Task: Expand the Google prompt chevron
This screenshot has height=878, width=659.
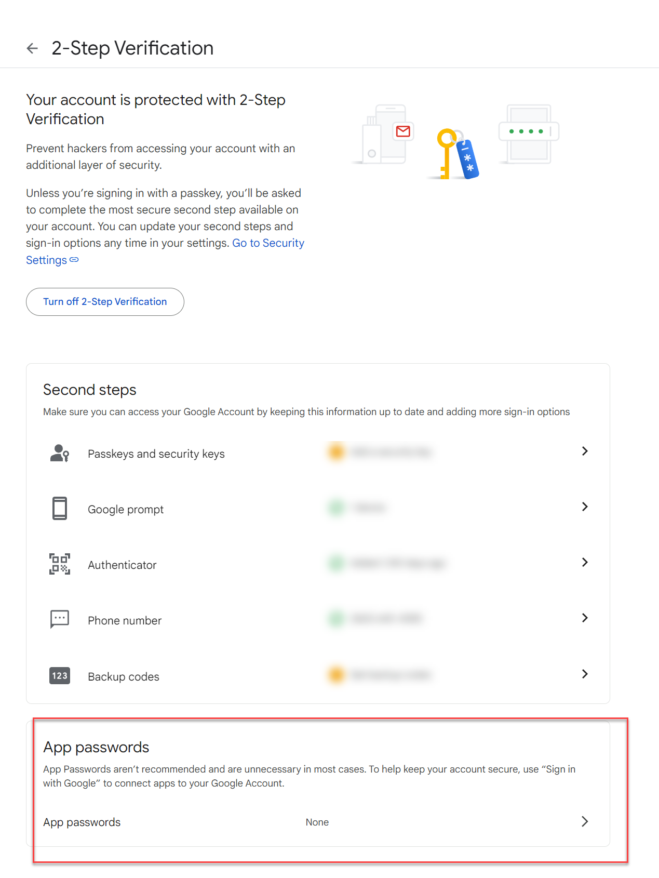Action: 585,507
